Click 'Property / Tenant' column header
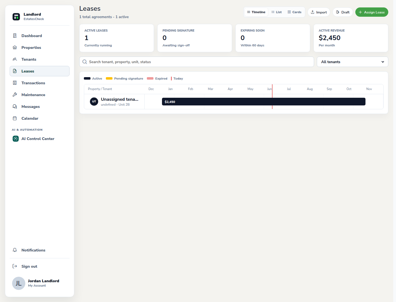The height and width of the screenshot is (302, 396). (x=100, y=89)
